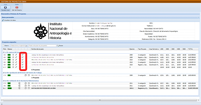Click Salir del Sistema exit icon
The height and width of the screenshot is (105, 201).
coord(17,7)
